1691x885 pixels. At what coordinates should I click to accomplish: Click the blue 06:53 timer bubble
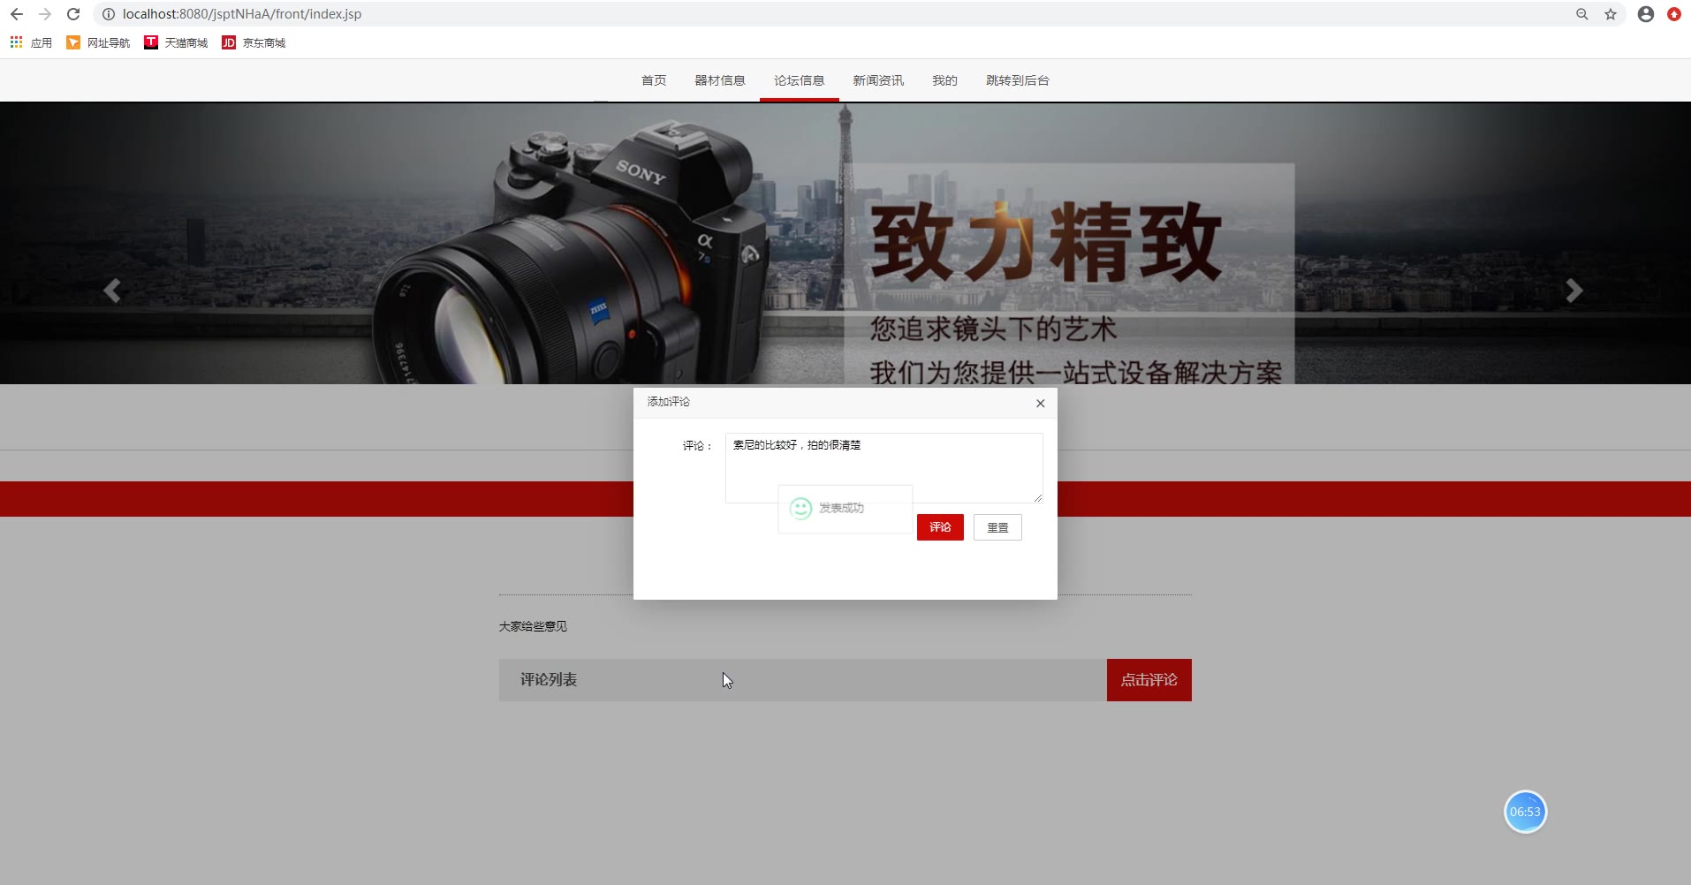(x=1525, y=812)
